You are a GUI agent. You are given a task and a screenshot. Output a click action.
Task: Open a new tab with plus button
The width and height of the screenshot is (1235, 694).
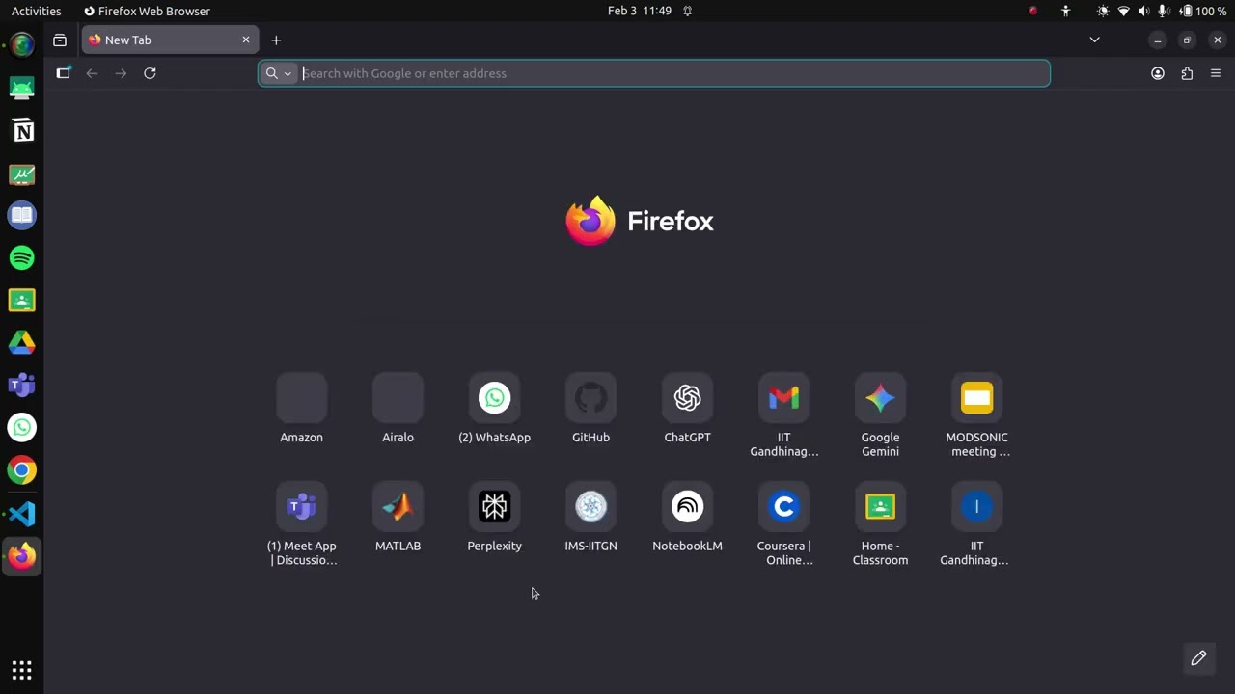click(x=276, y=40)
